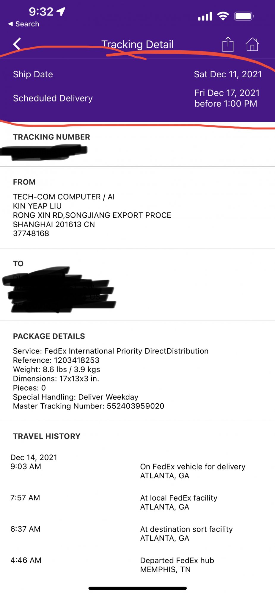Tap the sender phone number 37748168

pos(31,234)
